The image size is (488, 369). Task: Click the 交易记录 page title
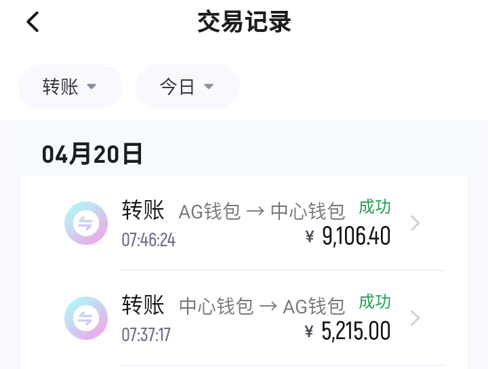point(244,22)
